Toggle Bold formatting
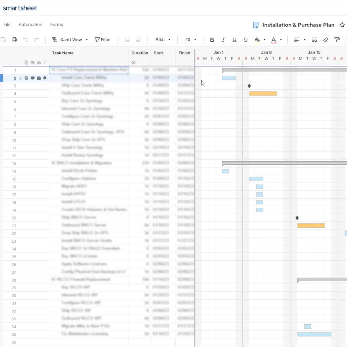Viewport: 347px width, 347px height. (212, 40)
